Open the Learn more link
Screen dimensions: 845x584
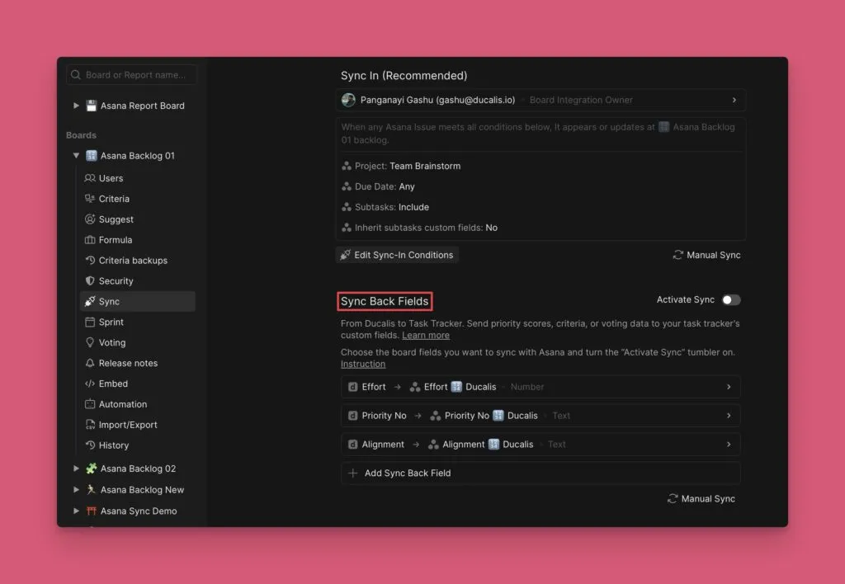point(426,335)
